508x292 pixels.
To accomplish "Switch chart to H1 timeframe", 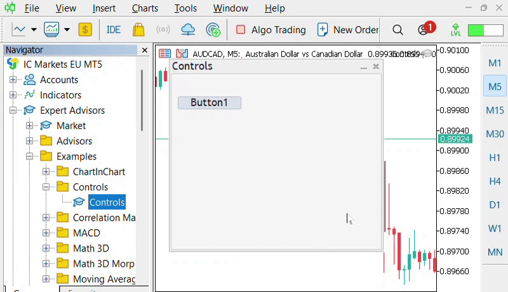I will tap(495, 157).
